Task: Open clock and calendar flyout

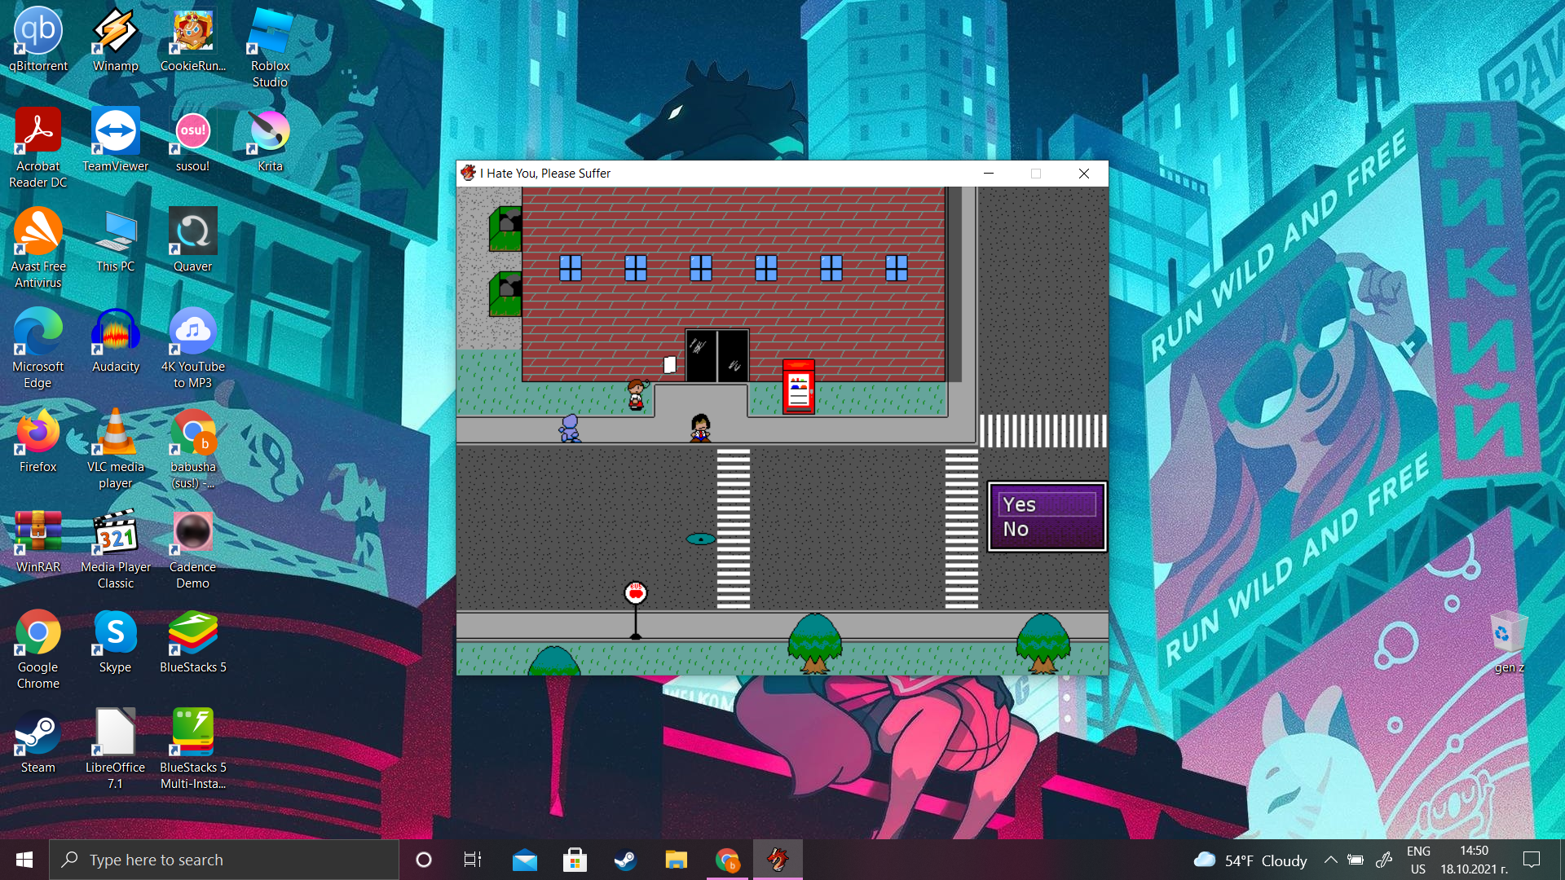Action: click(1474, 860)
